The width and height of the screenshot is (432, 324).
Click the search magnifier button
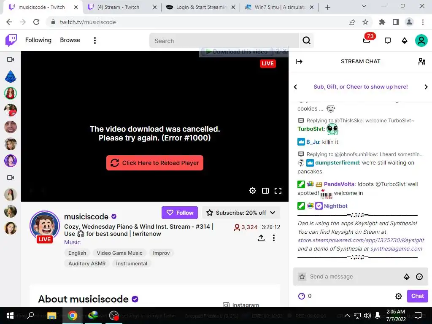(306, 40)
